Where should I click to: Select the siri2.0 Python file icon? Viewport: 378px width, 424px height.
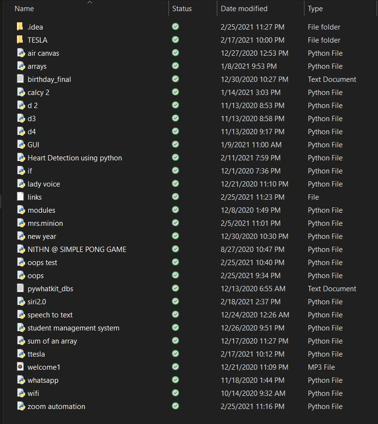pos(21,301)
